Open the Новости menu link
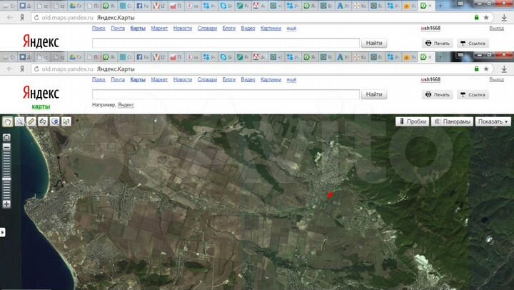 point(182,80)
